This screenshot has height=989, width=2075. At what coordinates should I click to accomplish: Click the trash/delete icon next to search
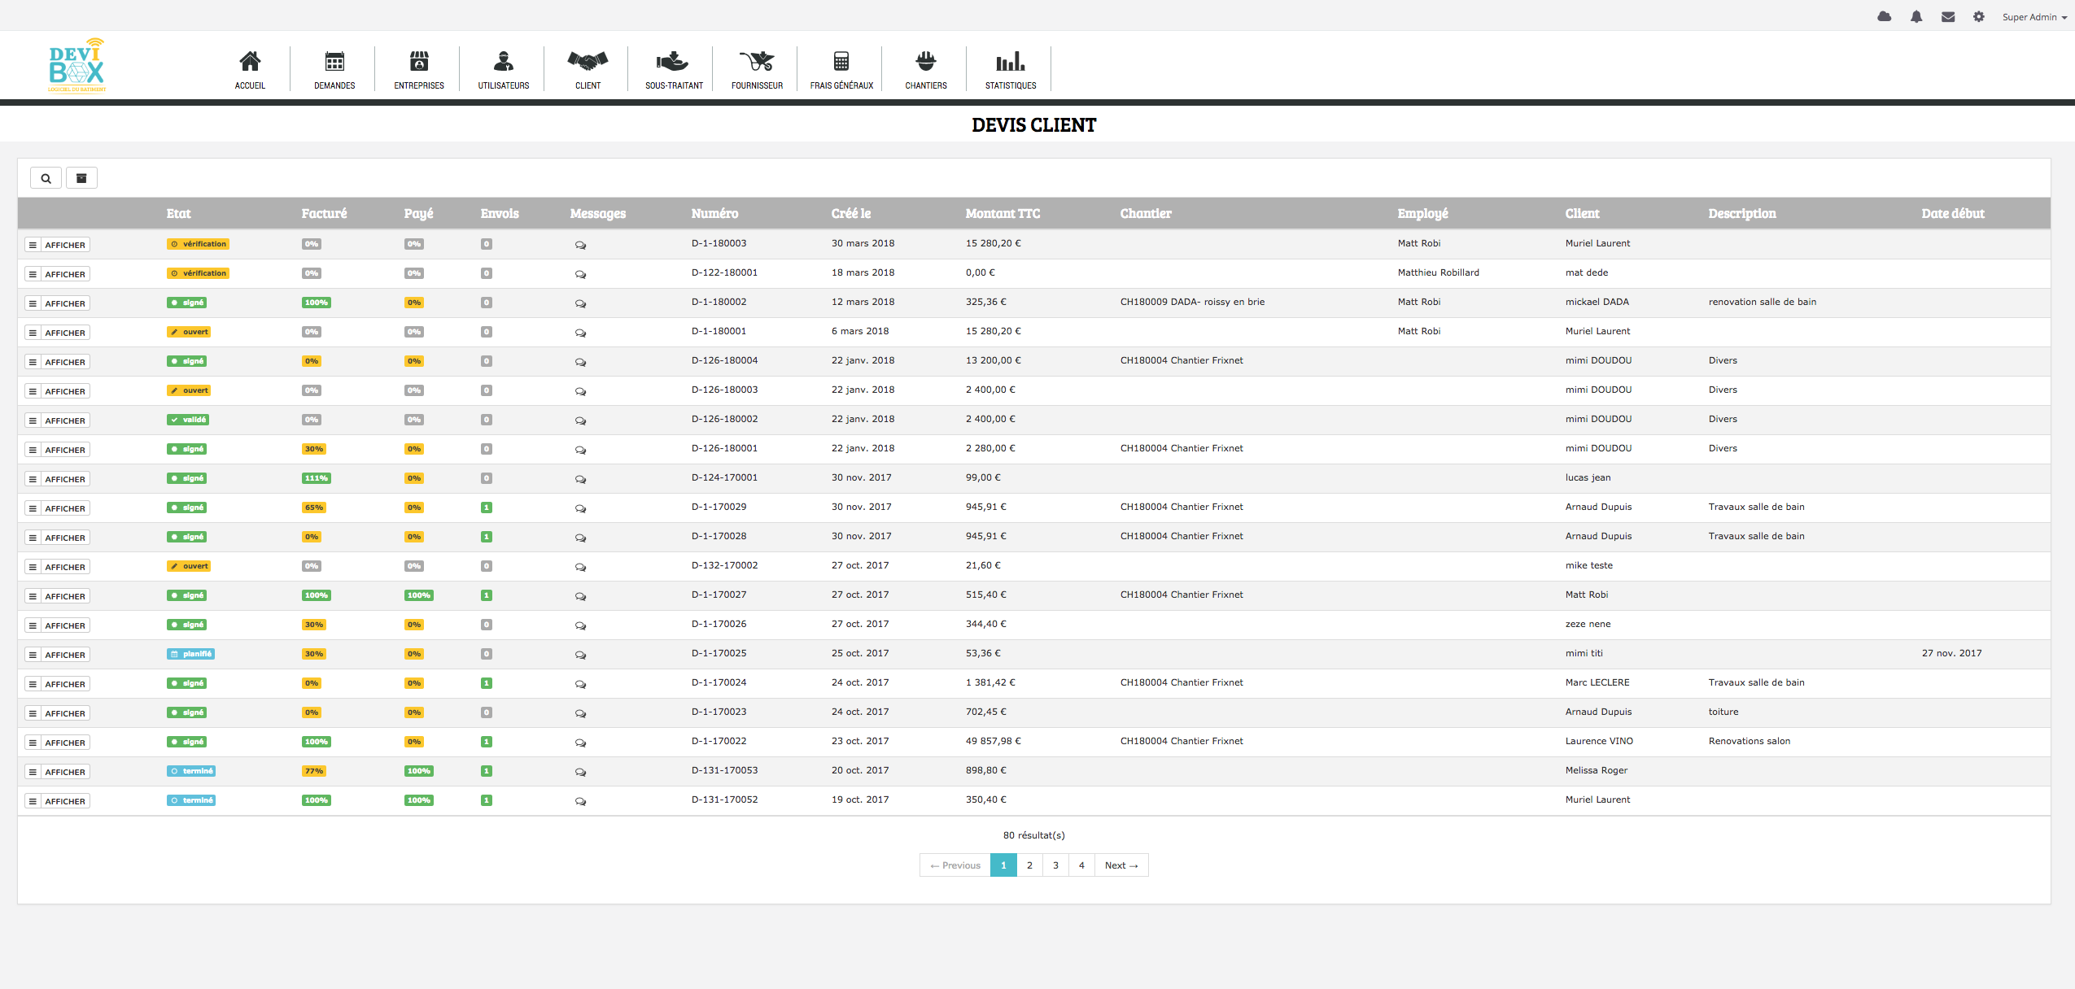coord(81,177)
